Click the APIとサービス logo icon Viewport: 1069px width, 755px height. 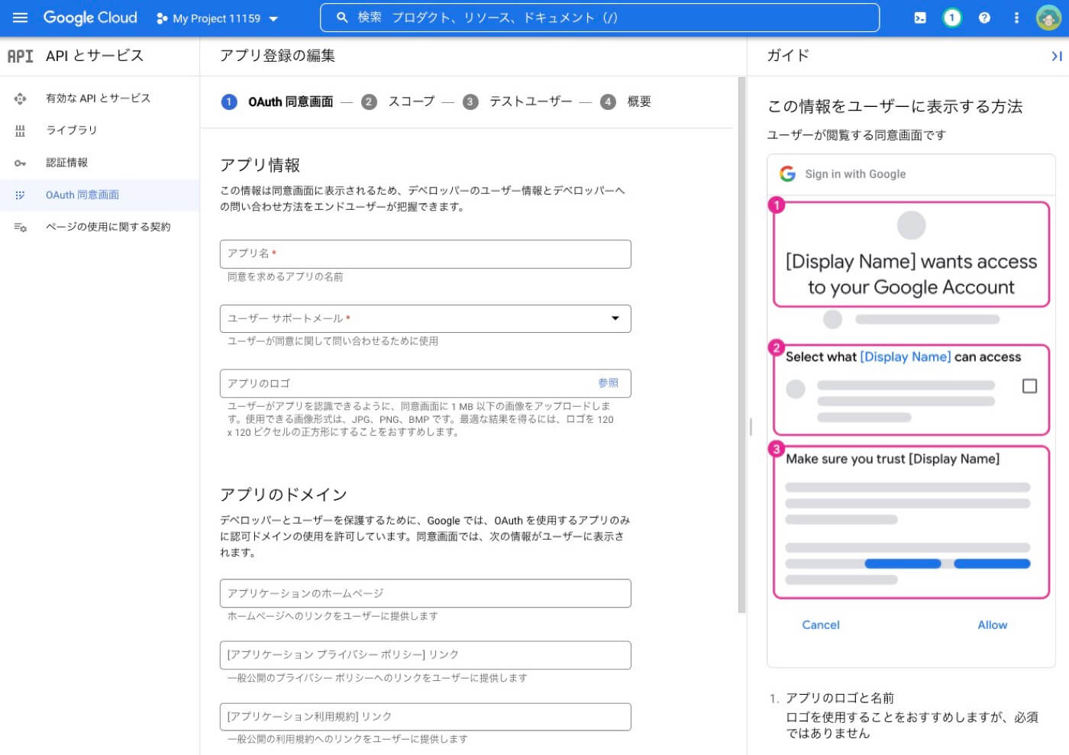21,56
